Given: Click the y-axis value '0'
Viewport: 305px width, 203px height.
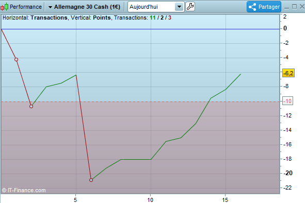Looking at the screenshot, I should click(285, 28).
